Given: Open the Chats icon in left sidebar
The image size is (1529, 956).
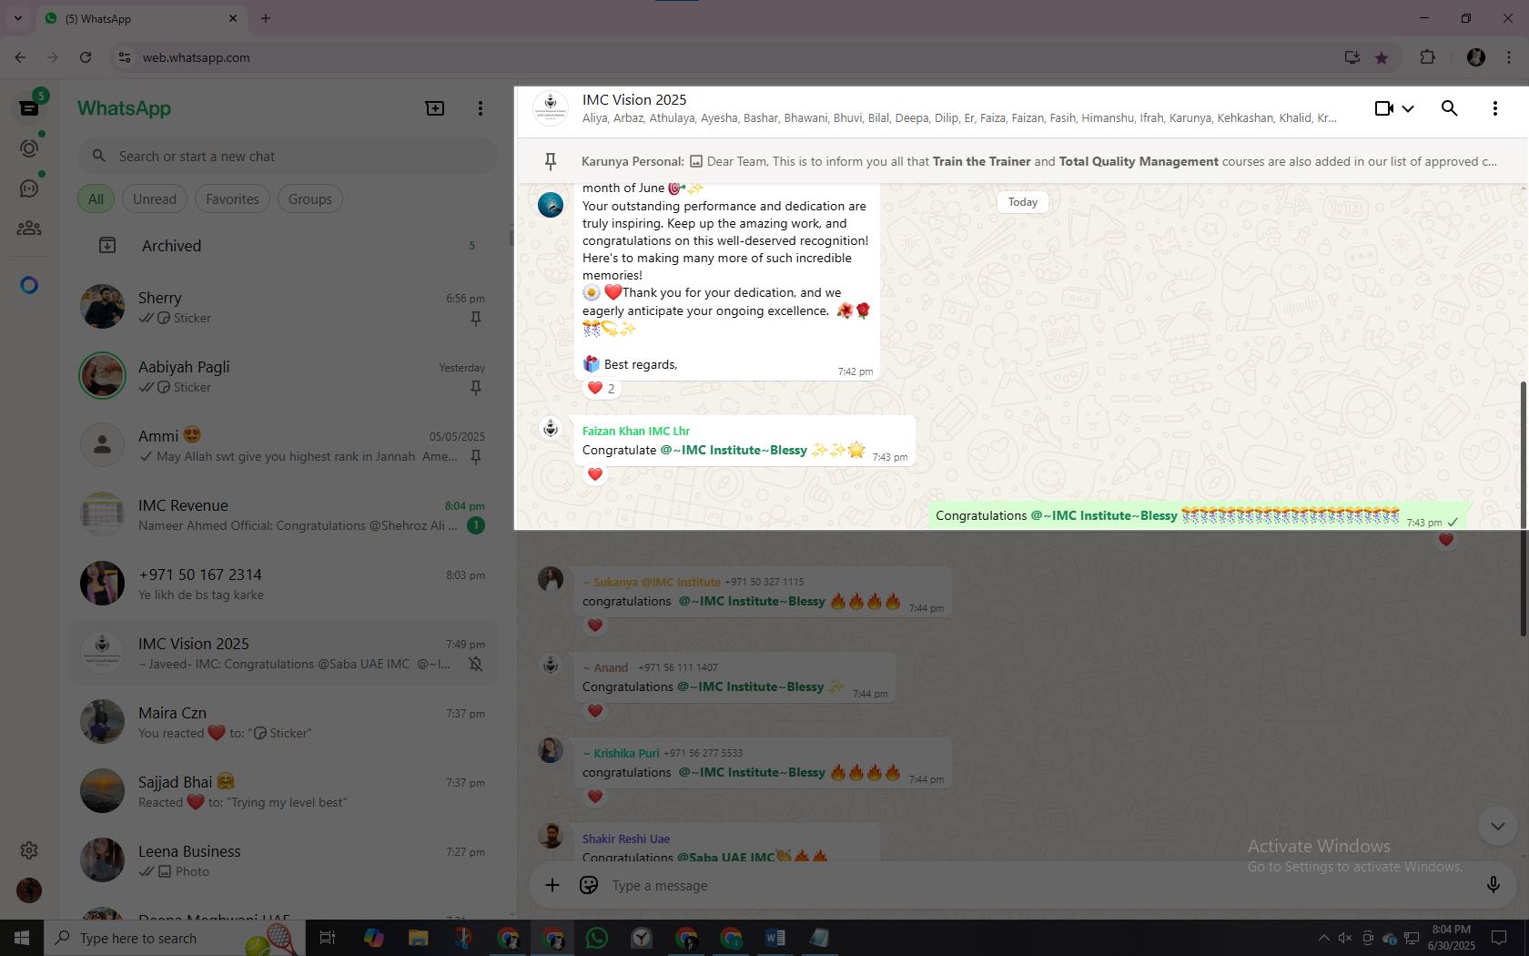Looking at the screenshot, I should (x=29, y=108).
